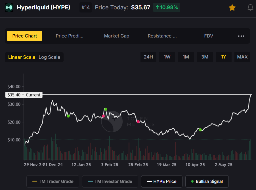
Task: Set chart range to MAX
Action: [x=242, y=57]
